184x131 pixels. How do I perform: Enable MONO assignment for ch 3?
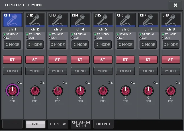(x=58, y=71)
